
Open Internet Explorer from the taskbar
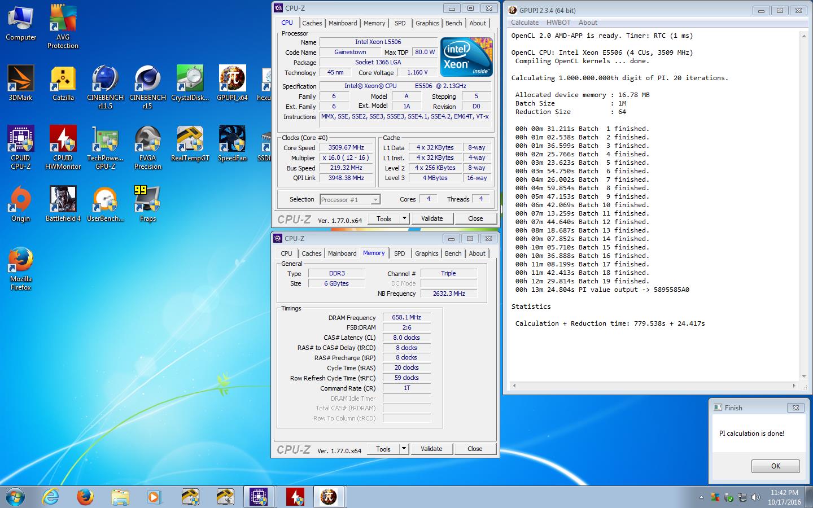click(51, 497)
